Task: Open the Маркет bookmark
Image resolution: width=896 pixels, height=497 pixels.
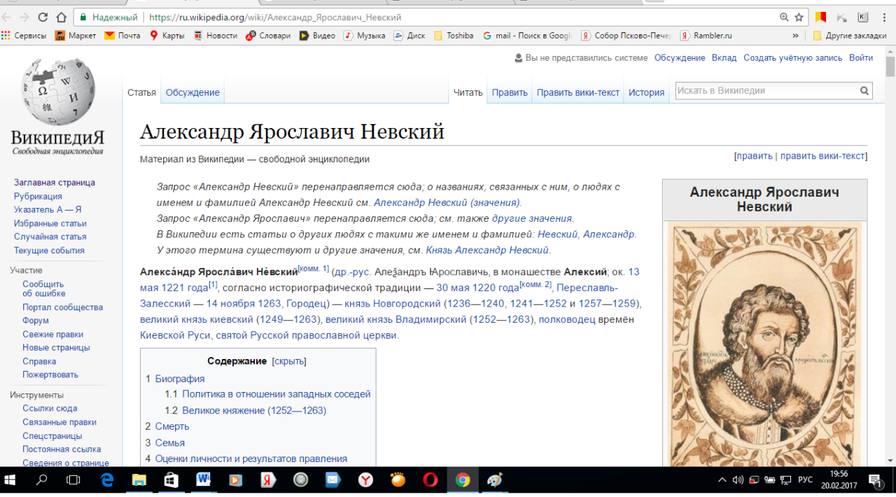Action: 76,36
